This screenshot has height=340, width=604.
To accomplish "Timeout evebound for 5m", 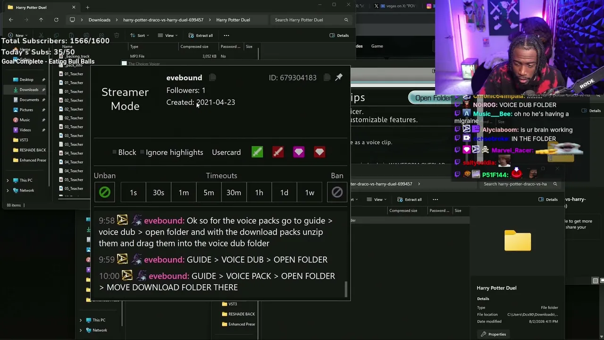I will click(x=209, y=192).
